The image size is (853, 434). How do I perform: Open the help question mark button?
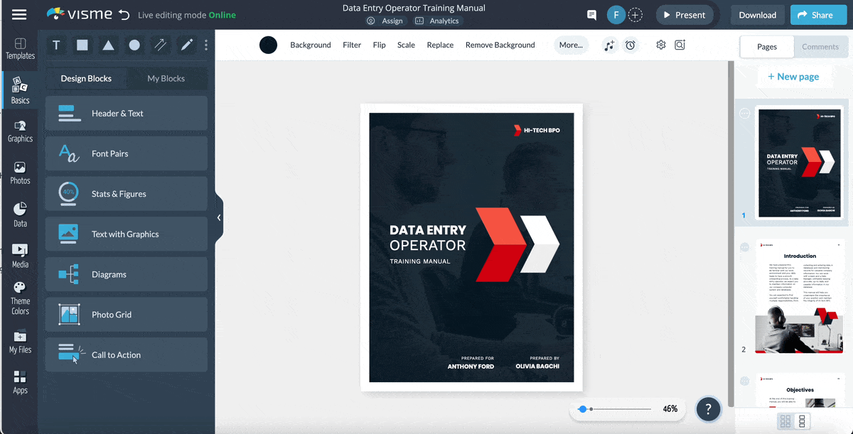pyautogui.click(x=708, y=408)
